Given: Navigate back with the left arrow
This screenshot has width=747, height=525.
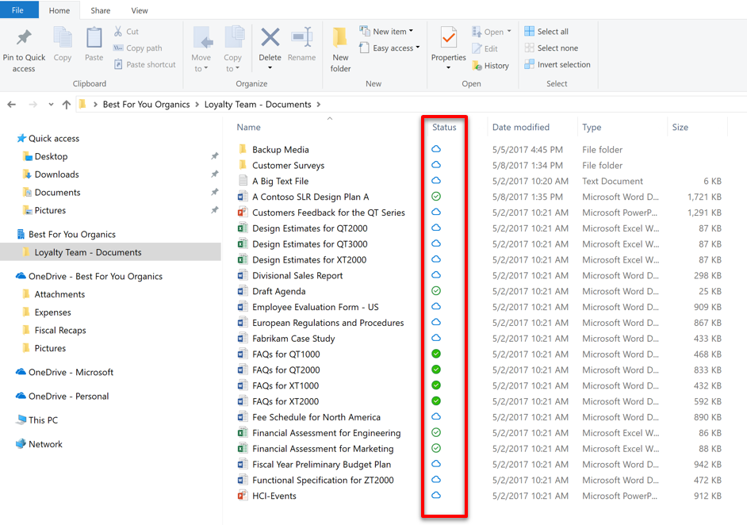Looking at the screenshot, I should (x=12, y=105).
